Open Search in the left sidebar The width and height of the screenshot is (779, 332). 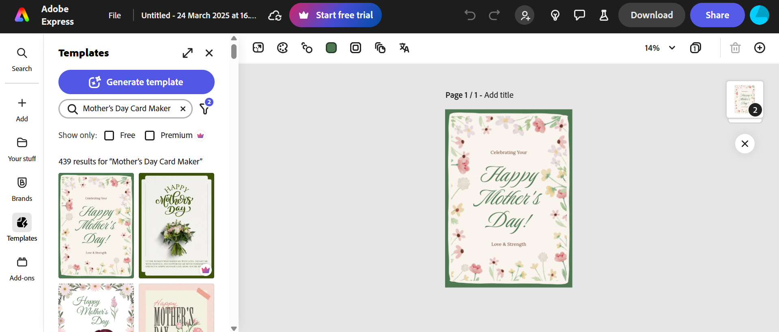[22, 60]
